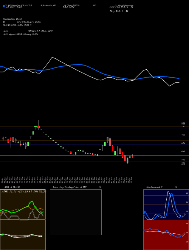The image size is (189, 250).
Task: Click the blue Stochastics chart panel
Action: click(x=166, y=205)
